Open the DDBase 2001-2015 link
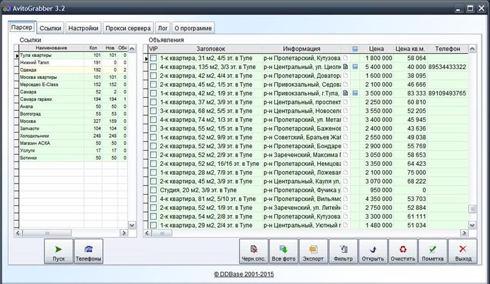 tap(244, 274)
